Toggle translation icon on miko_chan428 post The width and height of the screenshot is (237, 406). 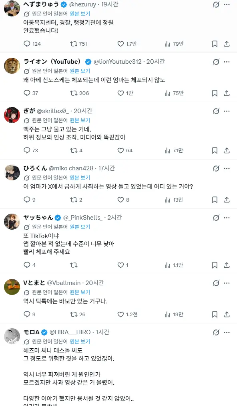216,169
